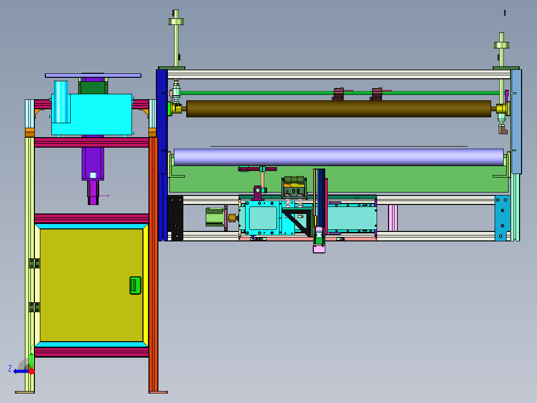
Task: Select the top cream aluminum crossbeam
Action: click(x=339, y=74)
